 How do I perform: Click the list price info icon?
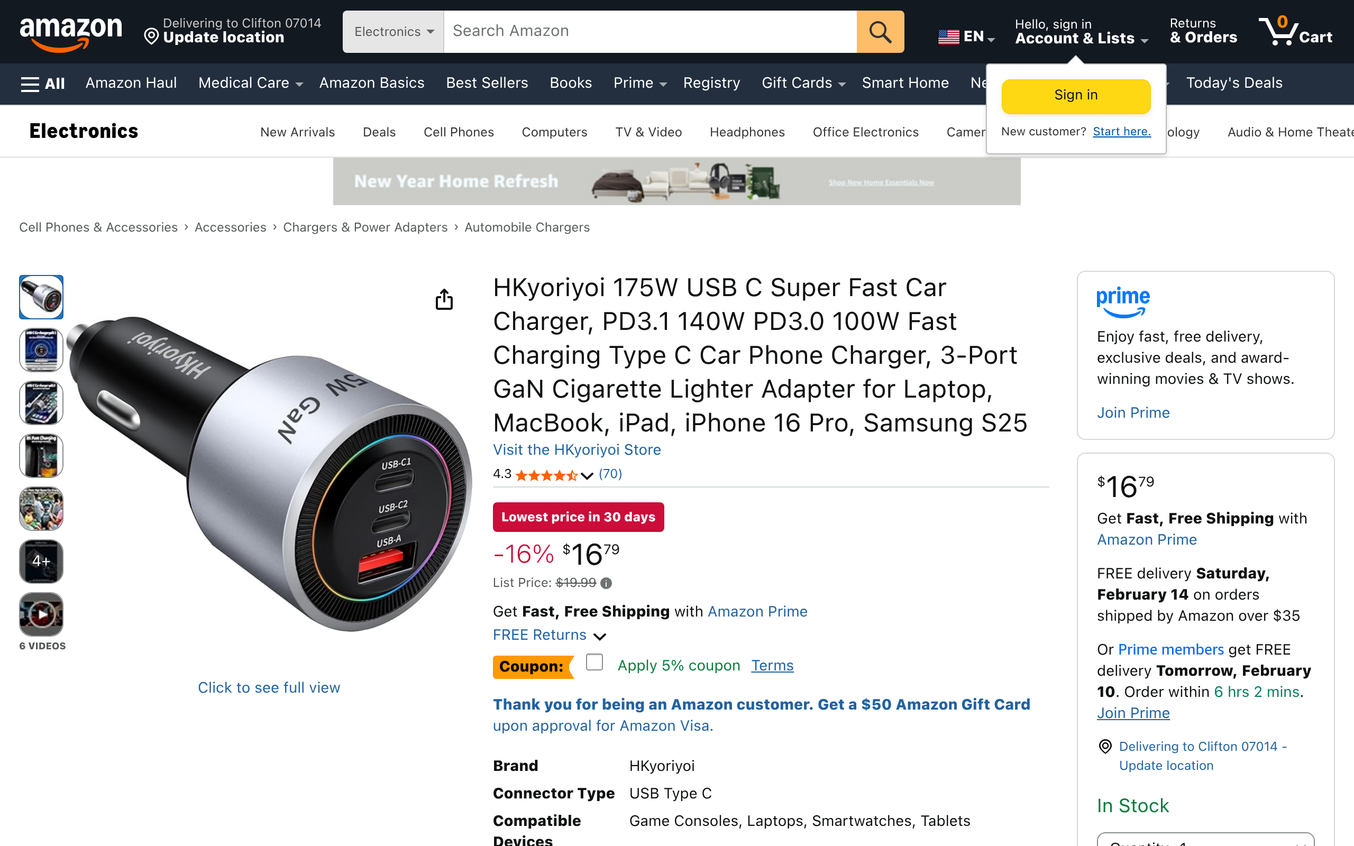(x=606, y=583)
